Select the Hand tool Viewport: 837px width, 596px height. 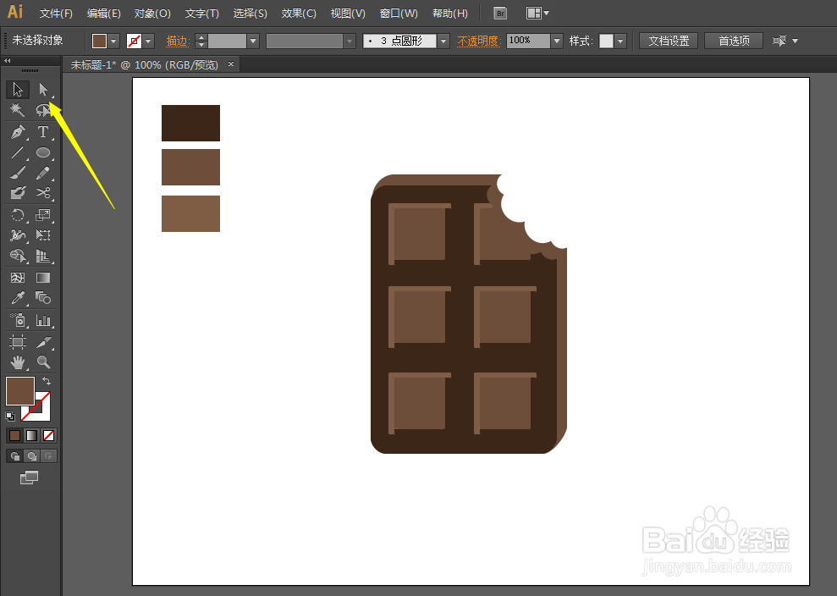tap(18, 362)
